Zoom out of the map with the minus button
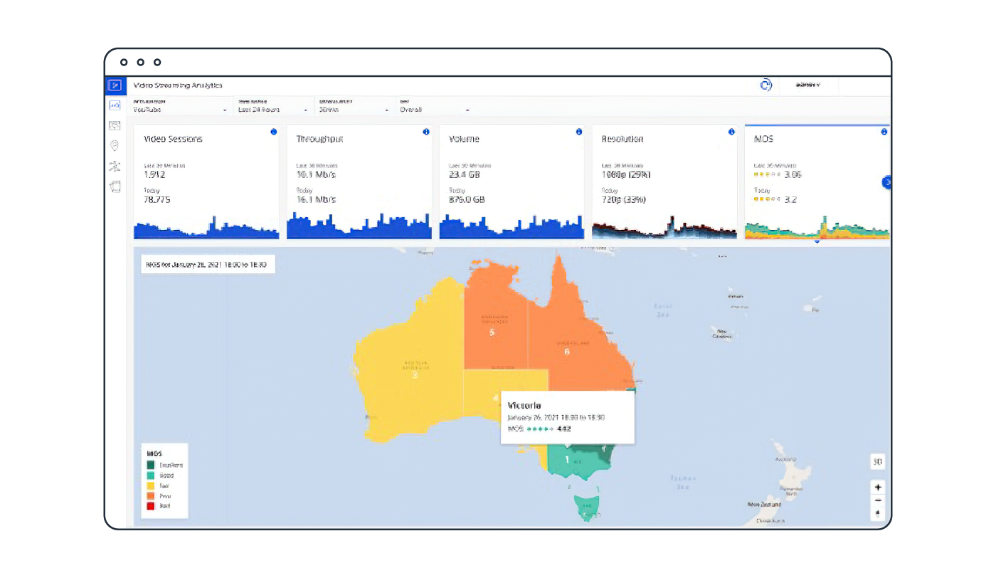Screen dimensions: 996x578 pos(878,500)
